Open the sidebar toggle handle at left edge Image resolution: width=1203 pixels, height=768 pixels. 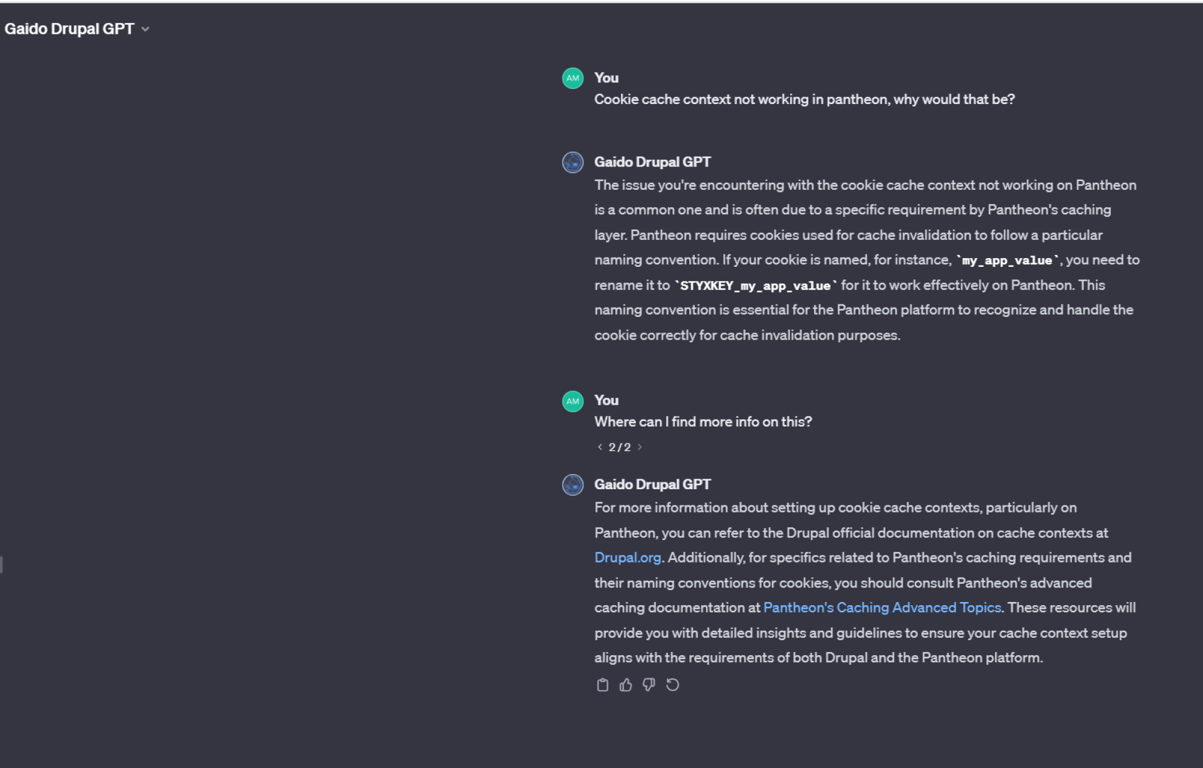click(x=1, y=564)
